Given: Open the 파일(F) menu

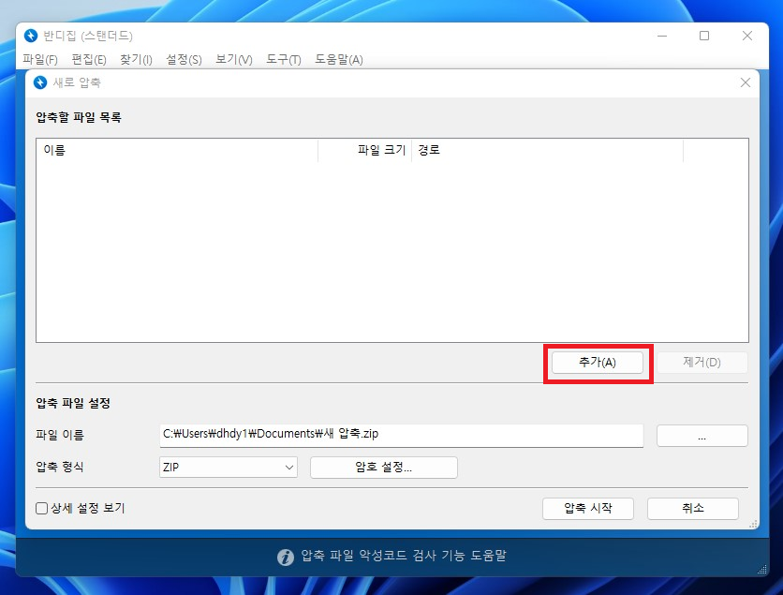Looking at the screenshot, I should point(40,60).
